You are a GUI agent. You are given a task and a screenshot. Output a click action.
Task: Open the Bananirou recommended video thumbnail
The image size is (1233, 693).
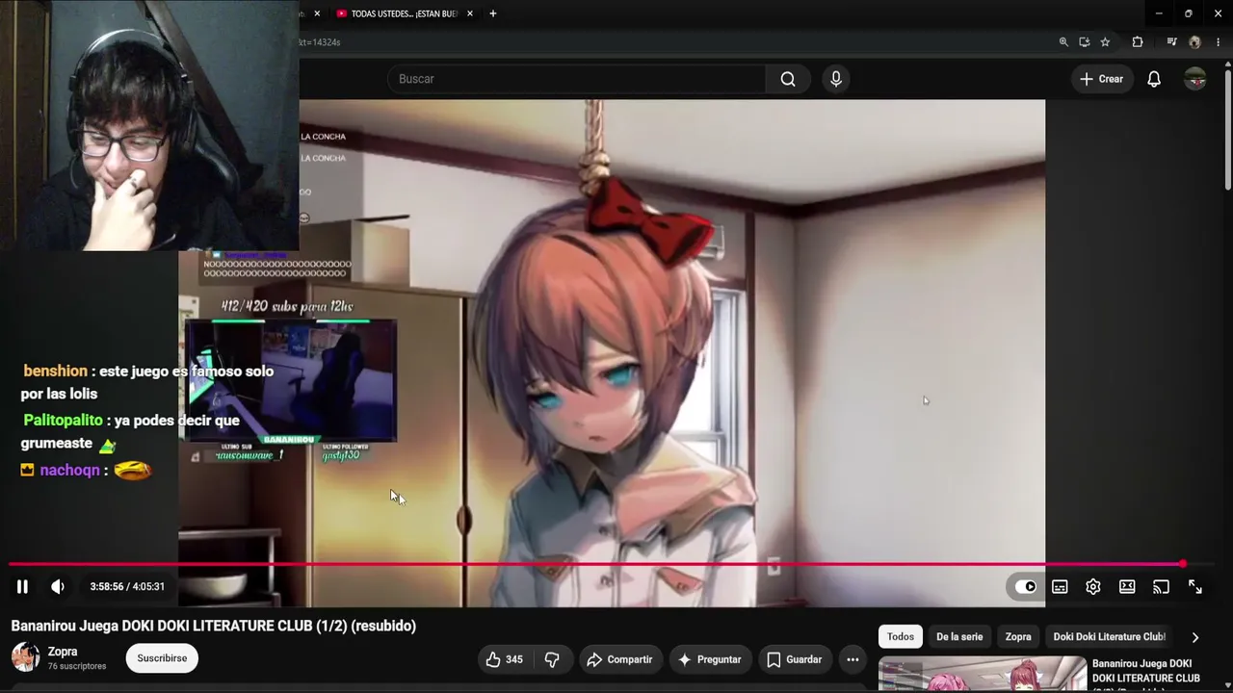[x=983, y=674]
